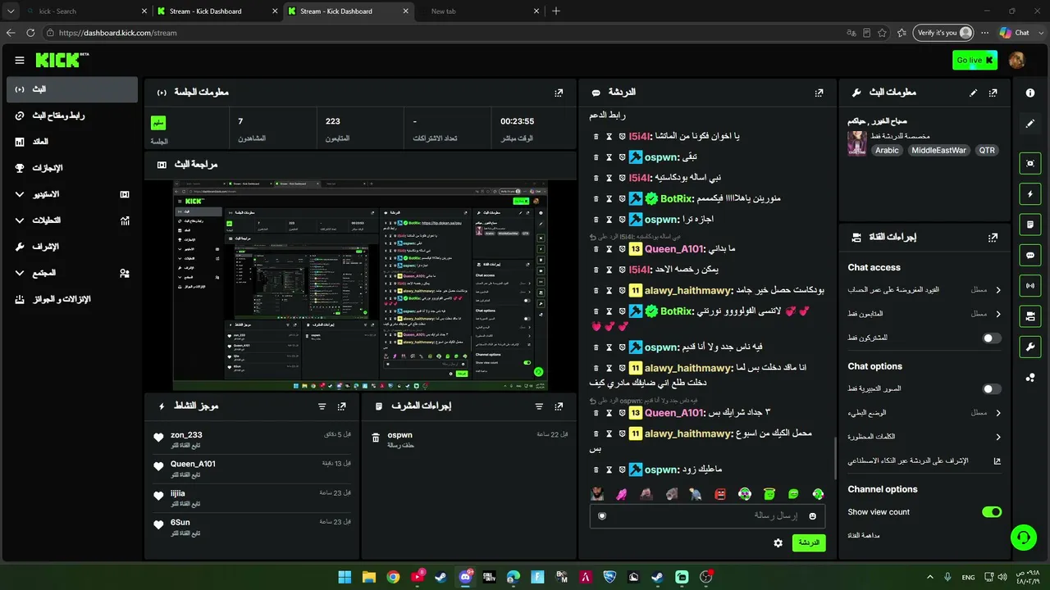Expand the الوضع البطيء setting chevron
The height and width of the screenshot is (590, 1050).
(998, 413)
